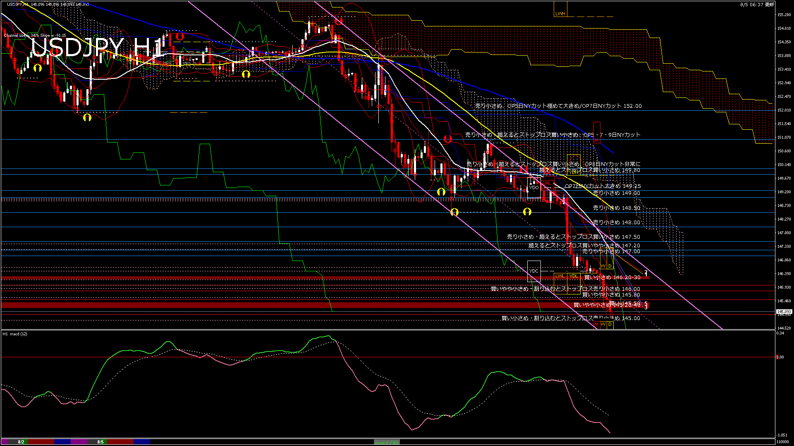Click the red down-arrow at the 155 peak
This screenshot has width=794, height=446.
pyautogui.click(x=339, y=21)
